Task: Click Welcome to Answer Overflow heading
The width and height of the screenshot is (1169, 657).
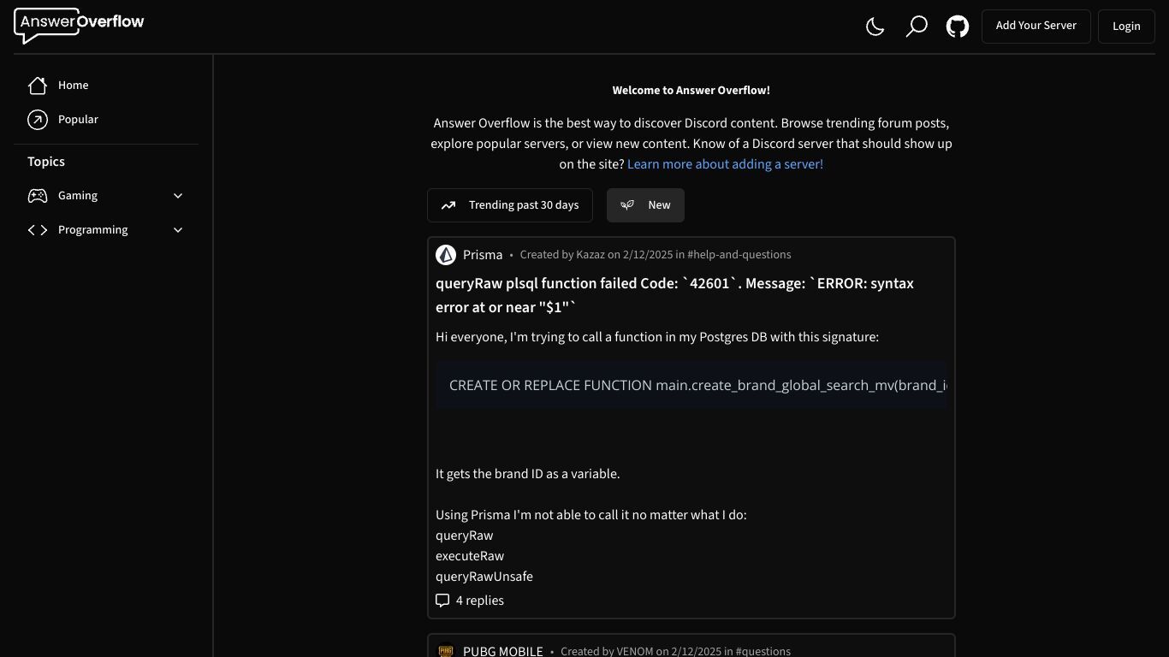Action: coord(691,90)
